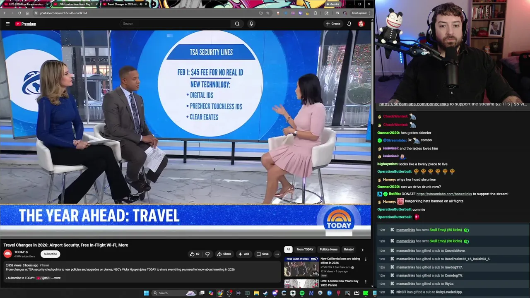Open the browser home page icon
Screen dimensions: 530x298
point(27,13)
